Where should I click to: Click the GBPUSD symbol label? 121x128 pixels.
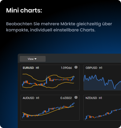point(91,68)
